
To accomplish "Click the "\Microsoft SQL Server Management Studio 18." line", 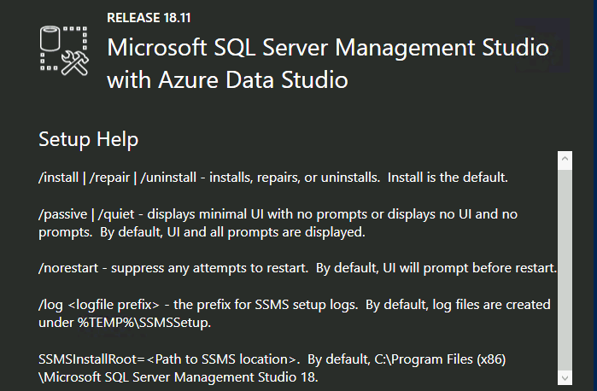I will (x=179, y=377).
